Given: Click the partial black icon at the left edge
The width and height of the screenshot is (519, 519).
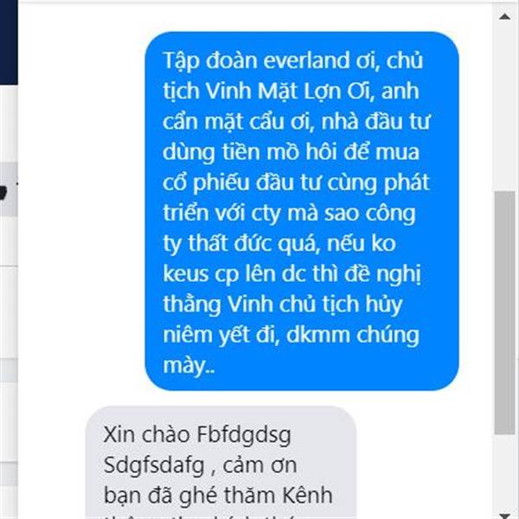Looking at the screenshot, I should point(3,192).
